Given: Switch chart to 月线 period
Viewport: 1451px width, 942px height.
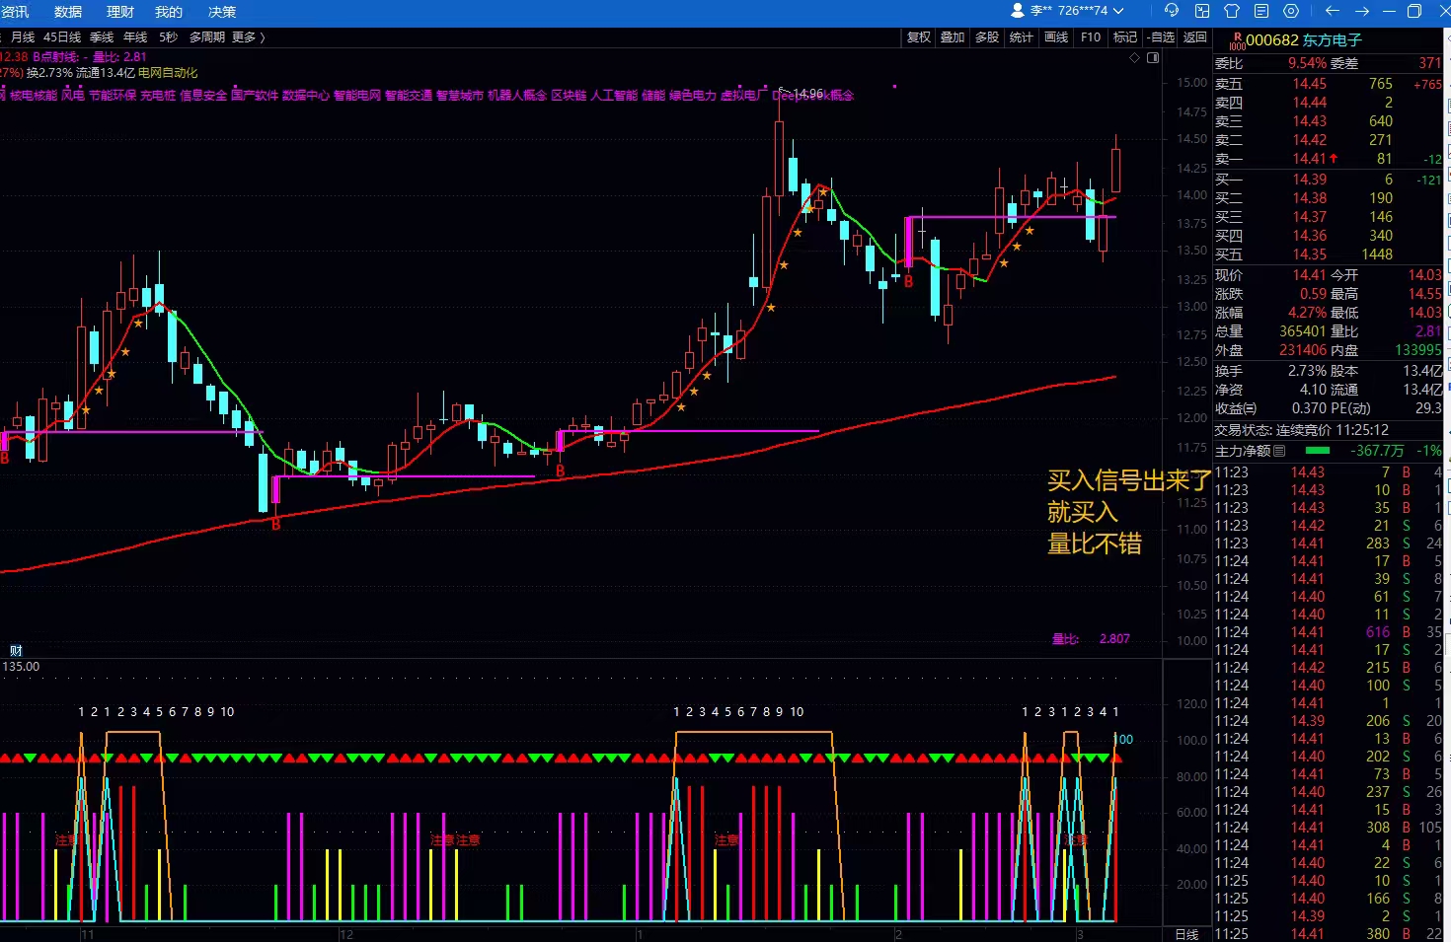Looking at the screenshot, I should pyautogui.click(x=23, y=37).
